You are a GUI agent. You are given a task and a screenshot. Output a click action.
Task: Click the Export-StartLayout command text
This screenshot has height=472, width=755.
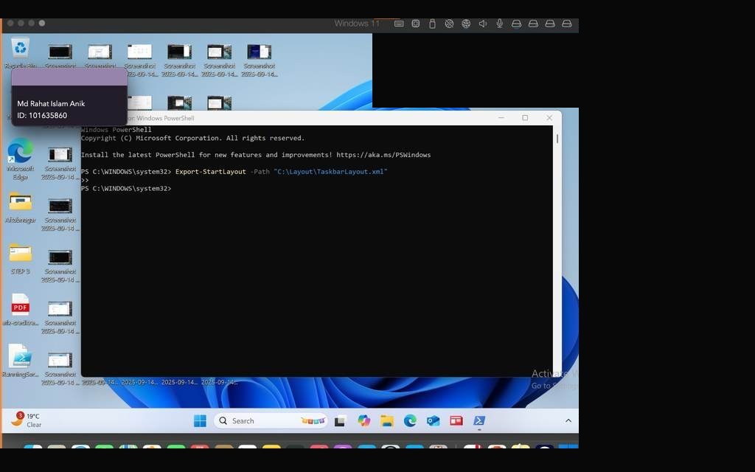[x=210, y=172]
